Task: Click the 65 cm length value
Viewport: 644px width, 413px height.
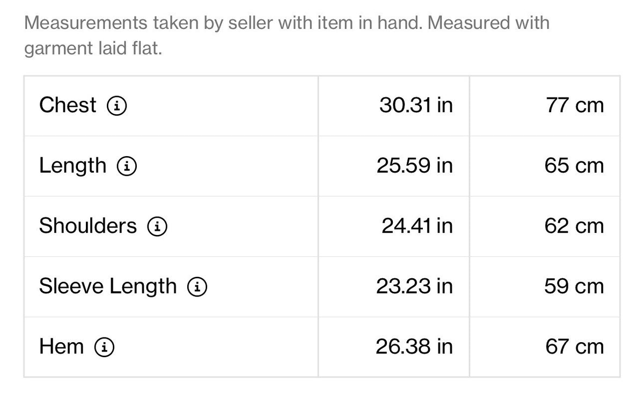Action: (574, 166)
